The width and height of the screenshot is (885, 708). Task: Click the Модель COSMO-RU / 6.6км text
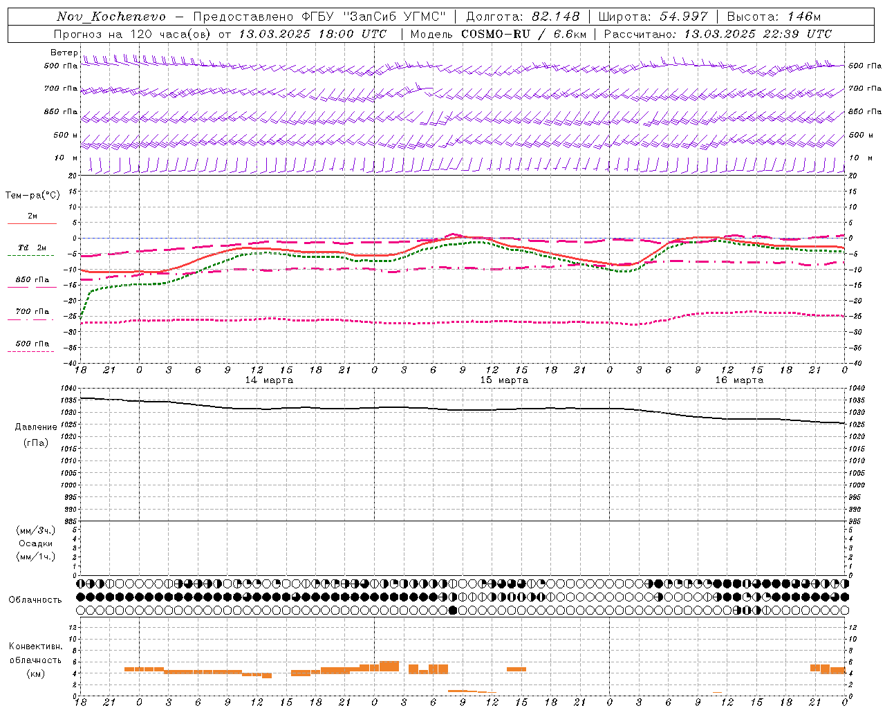coord(498,34)
